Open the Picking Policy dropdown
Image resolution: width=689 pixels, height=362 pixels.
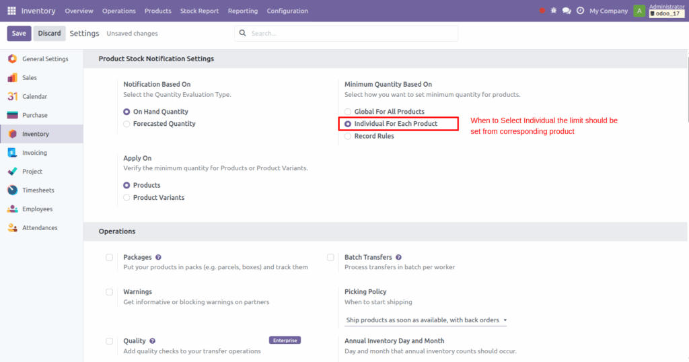425,320
